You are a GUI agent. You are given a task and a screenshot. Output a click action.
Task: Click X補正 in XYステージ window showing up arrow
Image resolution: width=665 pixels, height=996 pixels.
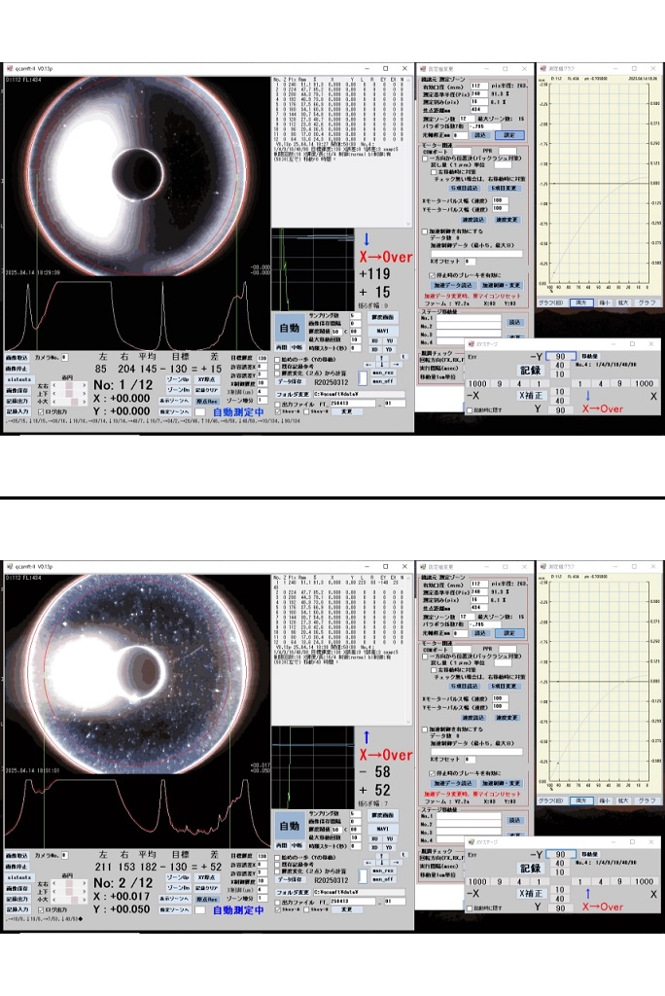point(531,893)
